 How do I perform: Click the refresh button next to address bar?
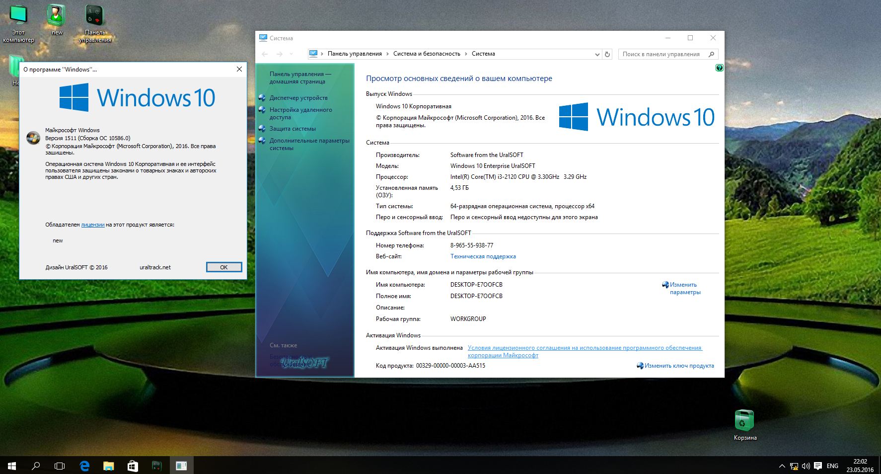click(607, 54)
